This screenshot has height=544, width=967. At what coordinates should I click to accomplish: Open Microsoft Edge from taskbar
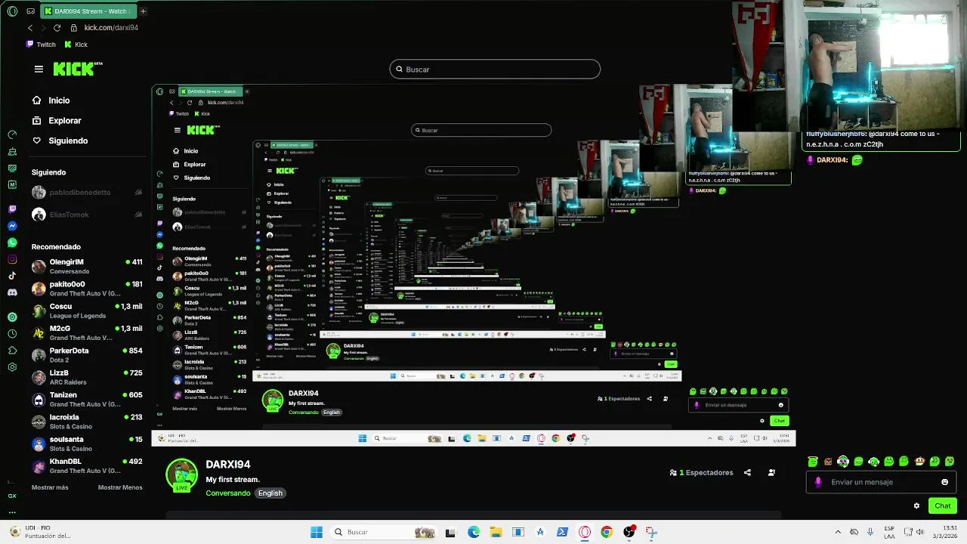[x=474, y=532]
